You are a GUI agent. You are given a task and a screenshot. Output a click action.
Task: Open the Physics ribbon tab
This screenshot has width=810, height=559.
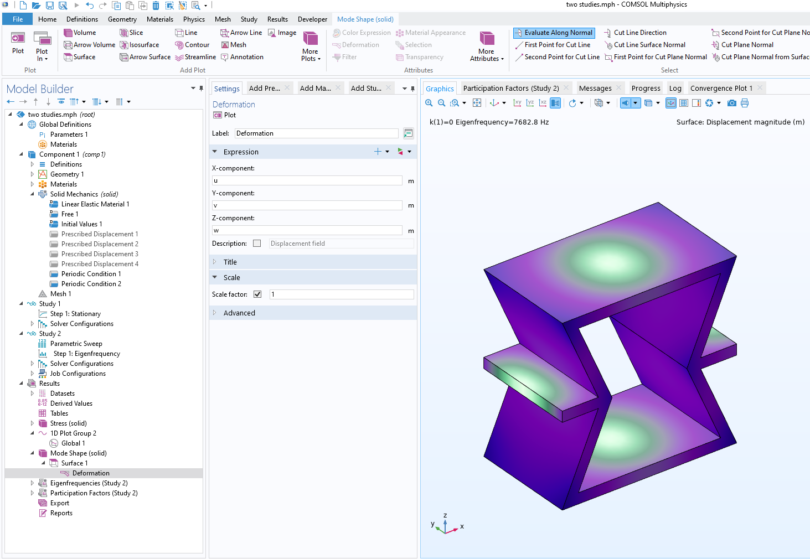(x=194, y=19)
